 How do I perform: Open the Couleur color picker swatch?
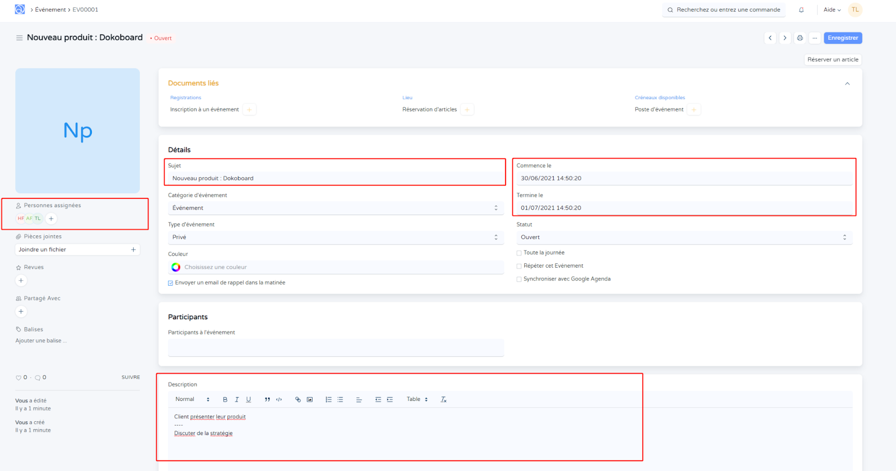176,267
